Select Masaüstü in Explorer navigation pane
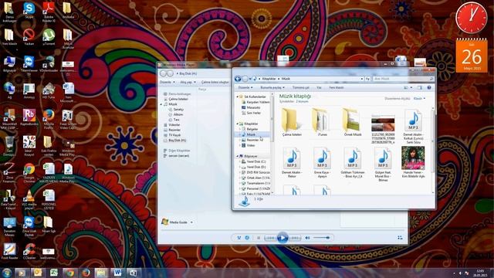The height and width of the screenshot is (278, 494). [251, 107]
